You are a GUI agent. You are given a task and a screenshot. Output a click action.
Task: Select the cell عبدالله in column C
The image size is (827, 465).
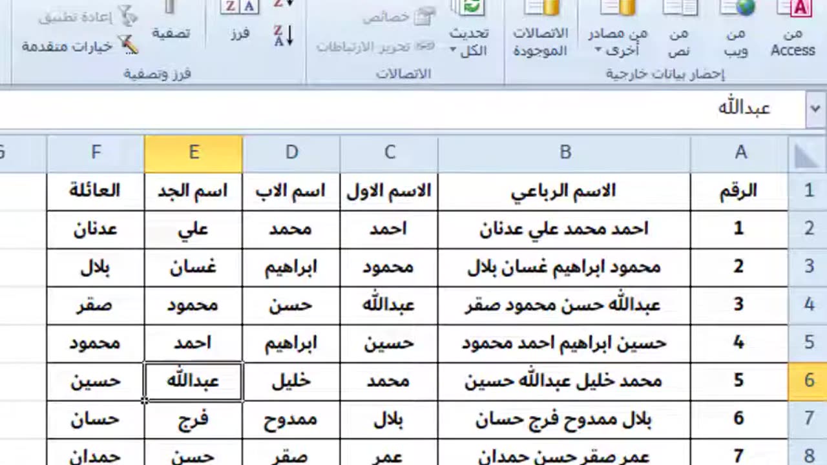389,305
